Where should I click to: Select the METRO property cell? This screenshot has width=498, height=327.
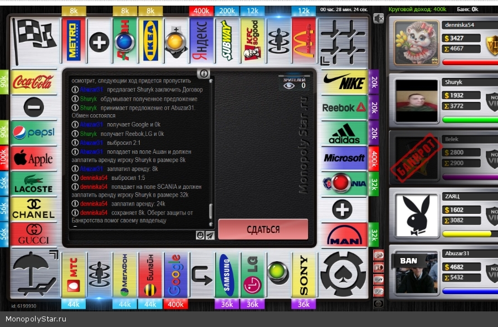tap(74, 40)
